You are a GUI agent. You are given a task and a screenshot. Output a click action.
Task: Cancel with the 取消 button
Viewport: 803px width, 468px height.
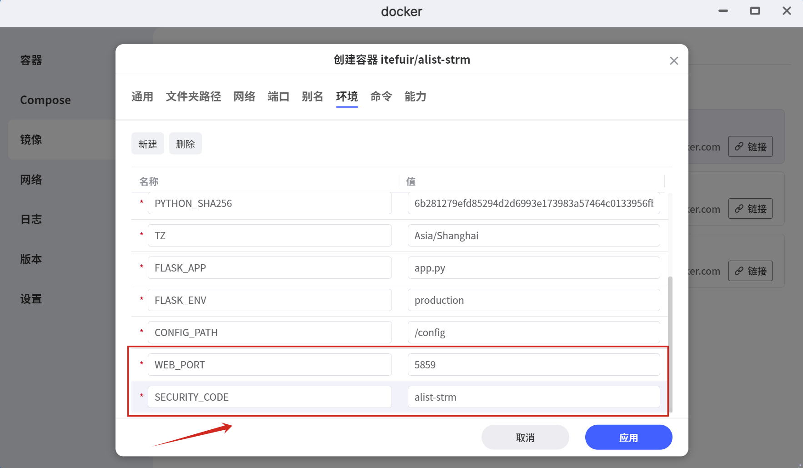[525, 438]
